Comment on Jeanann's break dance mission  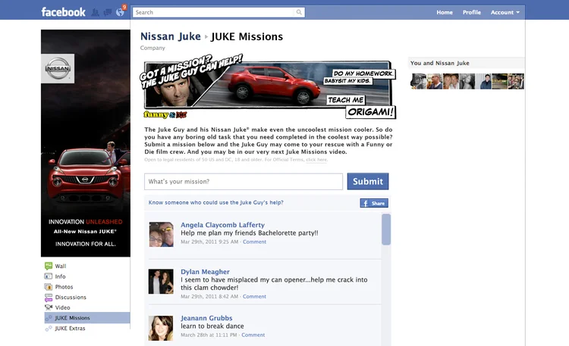tap(253, 335)
